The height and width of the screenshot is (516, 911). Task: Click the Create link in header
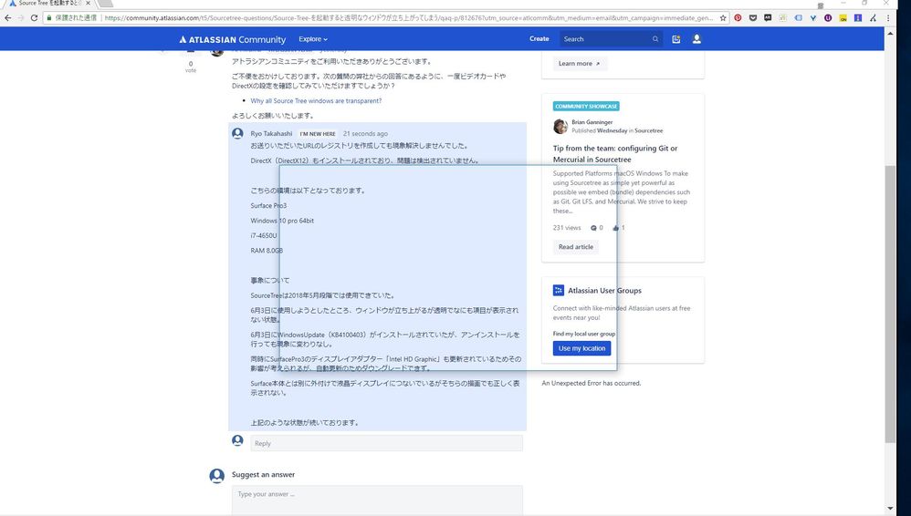click(x=539, y=39)
